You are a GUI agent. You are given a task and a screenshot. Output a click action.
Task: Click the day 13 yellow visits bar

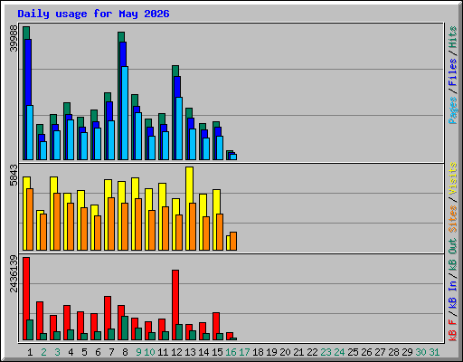(x=190, y=185)
